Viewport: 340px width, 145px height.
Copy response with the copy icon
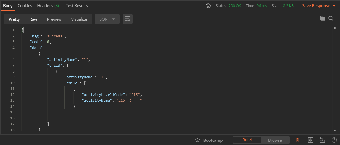coord(322,18)
